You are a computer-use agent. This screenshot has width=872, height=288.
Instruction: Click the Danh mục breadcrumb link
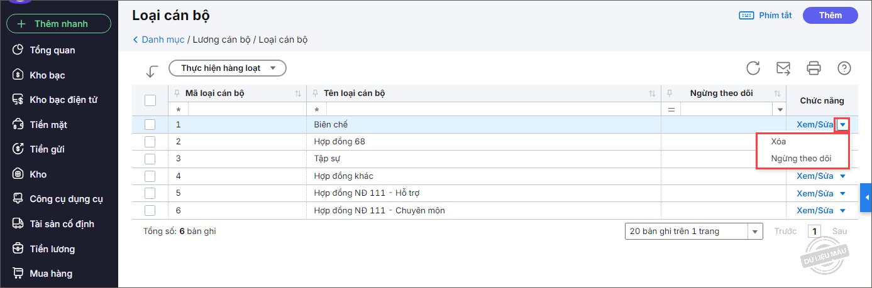163,40
